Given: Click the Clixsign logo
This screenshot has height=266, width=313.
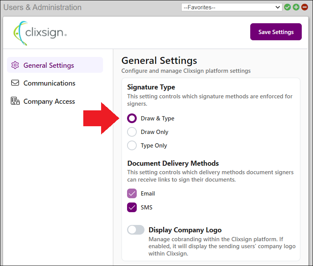Looking at the screenshot, I should click(x=40, y=33).
